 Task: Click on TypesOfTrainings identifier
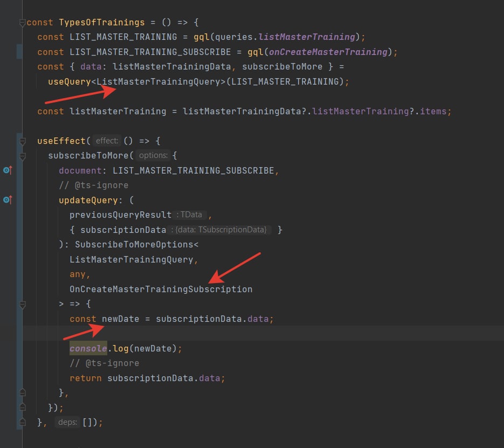102,23
